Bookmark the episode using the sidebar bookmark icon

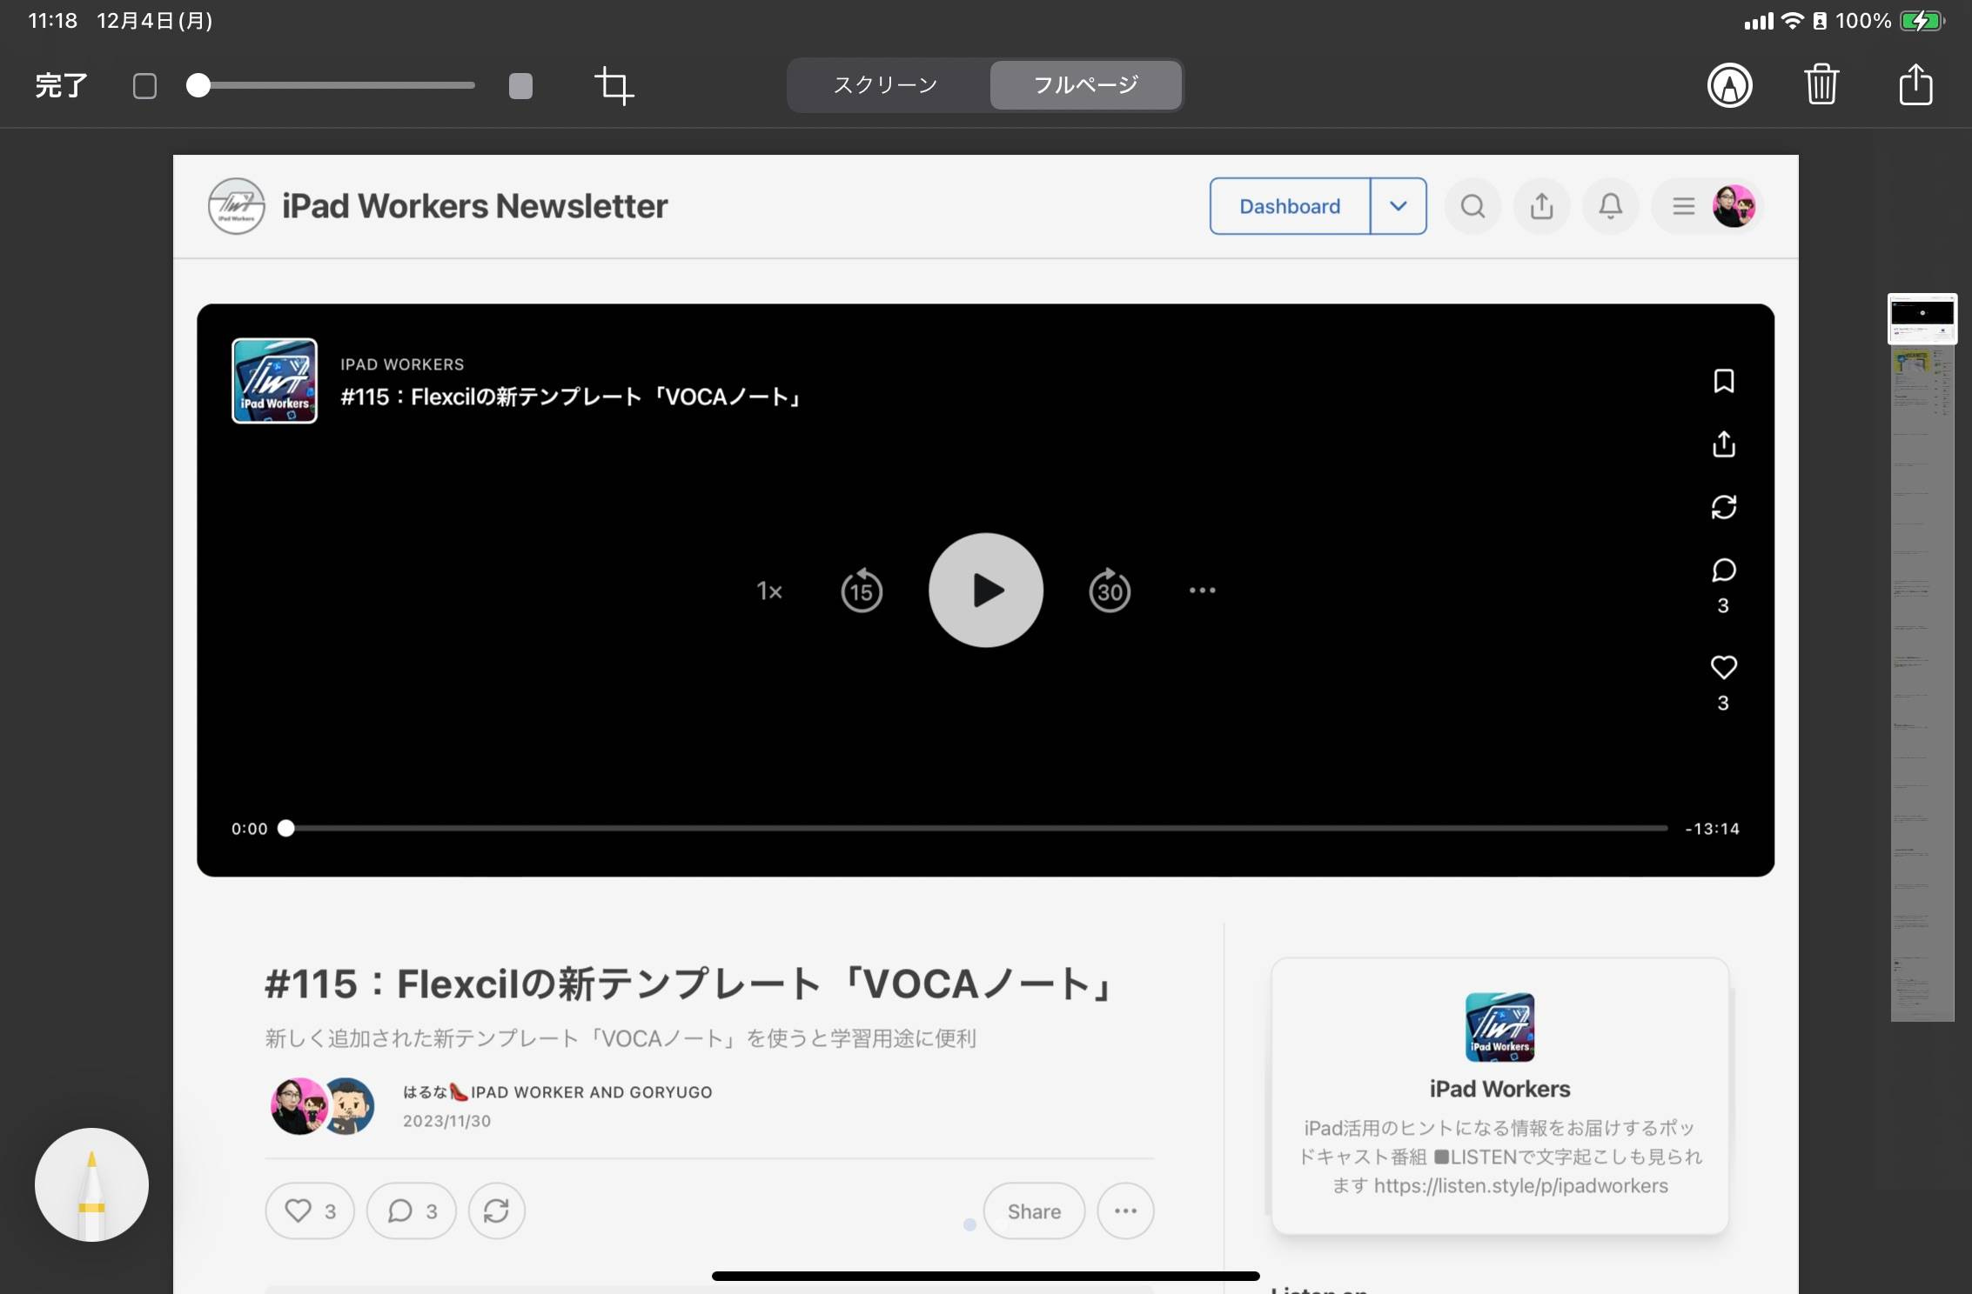[x=1724, y=381]
